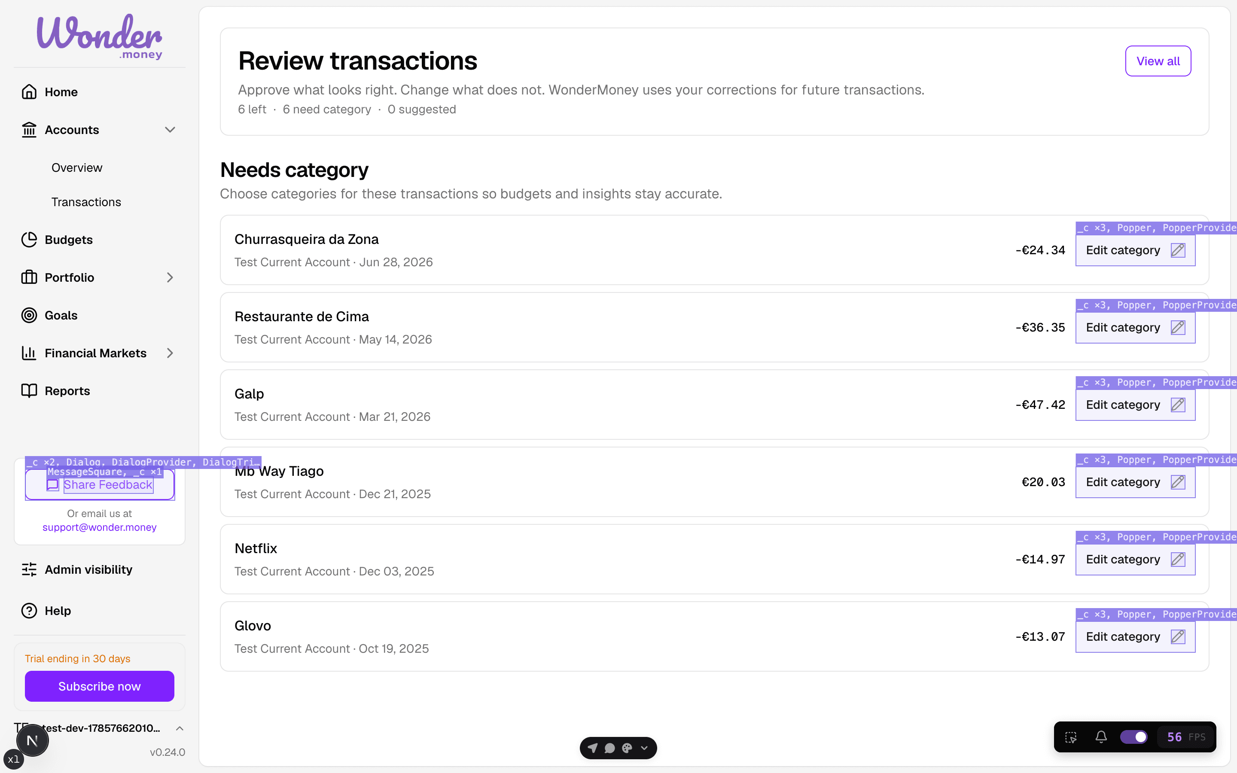This screenshot has height=773, width=1237.
Task: Click the Galp transaction name
Action: tap(249, 394)
